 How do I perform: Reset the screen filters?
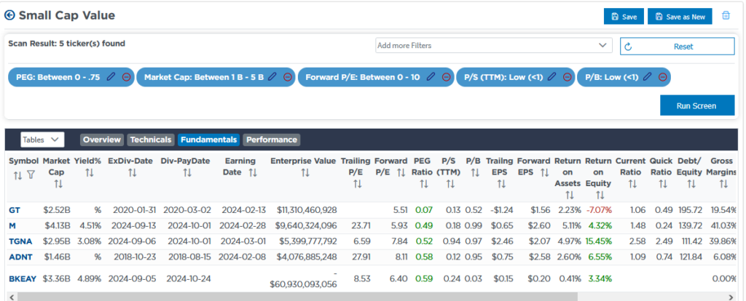(x=677, y=47)
